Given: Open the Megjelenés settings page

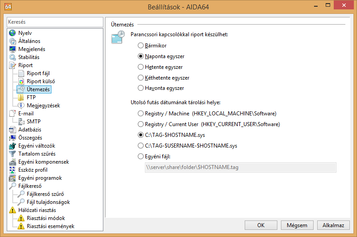Looking at the screenshot, I should pyautogui.click(x=32, y=49).
